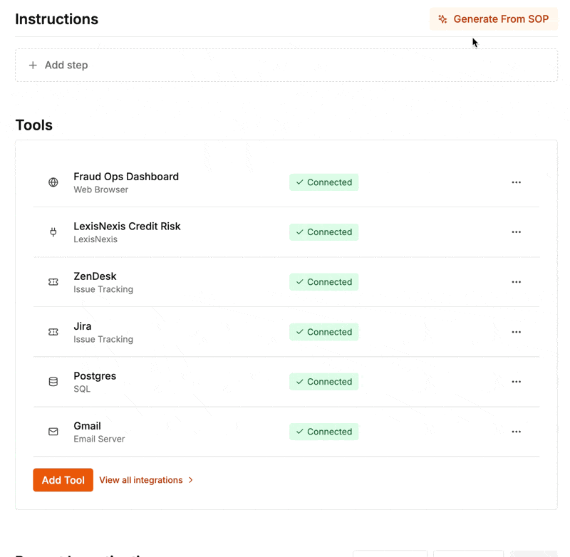Viewport: 570px width, 557px height.
Task: Click the Fraud Ops Dashboard globe icon
Action: [x=53, y=182]
